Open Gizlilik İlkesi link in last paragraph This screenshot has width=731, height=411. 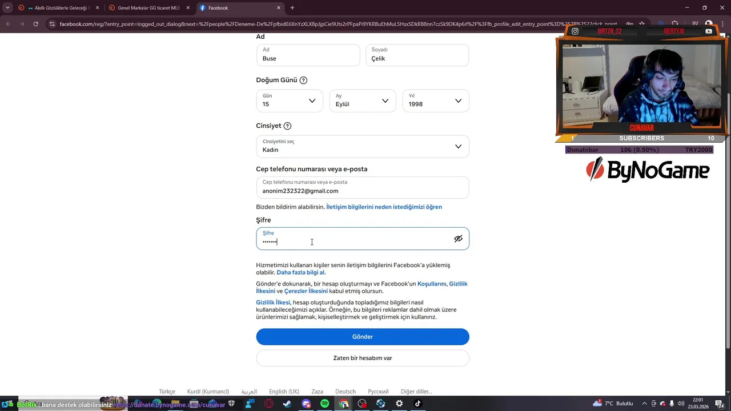tap(273, 303)
